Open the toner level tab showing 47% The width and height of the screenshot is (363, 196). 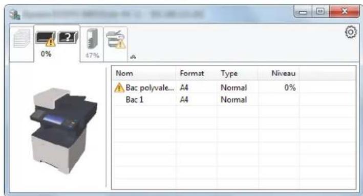92,44
